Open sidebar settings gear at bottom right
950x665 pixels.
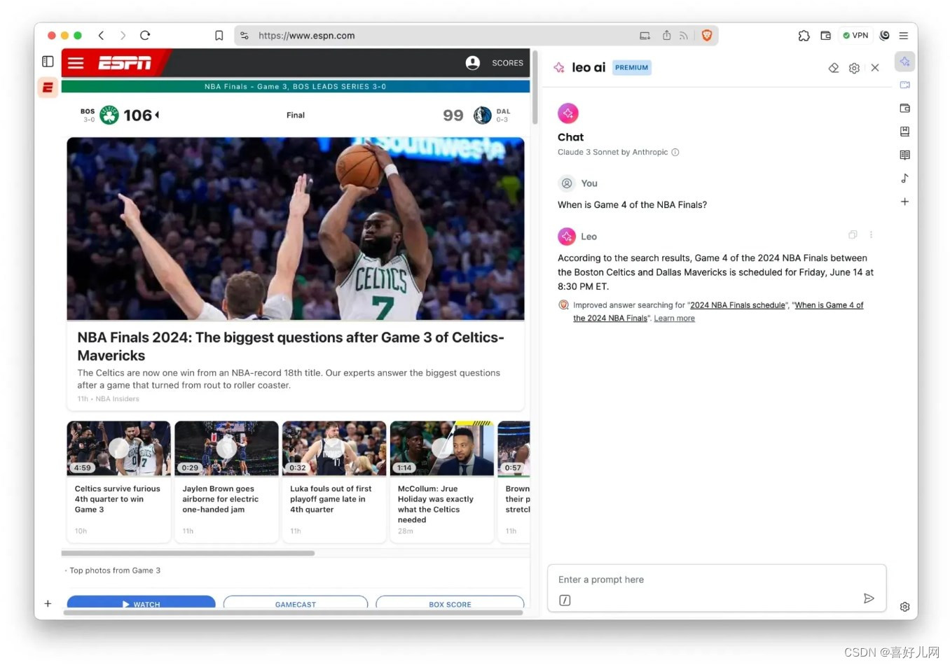[x=904, y=607]
